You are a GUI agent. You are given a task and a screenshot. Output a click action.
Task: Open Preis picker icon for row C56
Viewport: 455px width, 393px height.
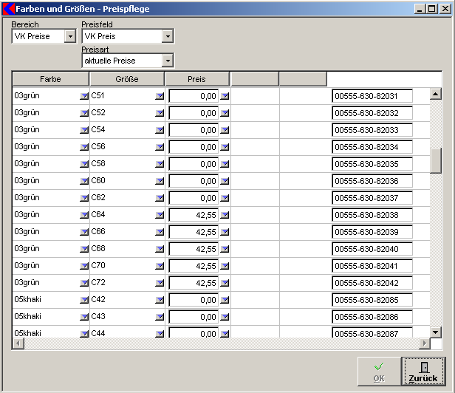[x=225, y=147]
